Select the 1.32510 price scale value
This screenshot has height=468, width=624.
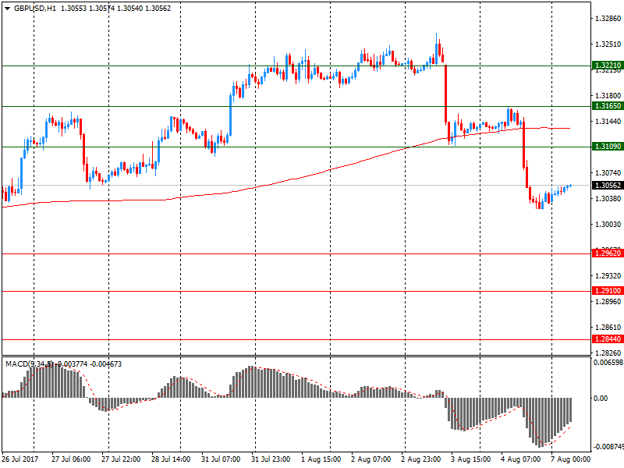608,44
